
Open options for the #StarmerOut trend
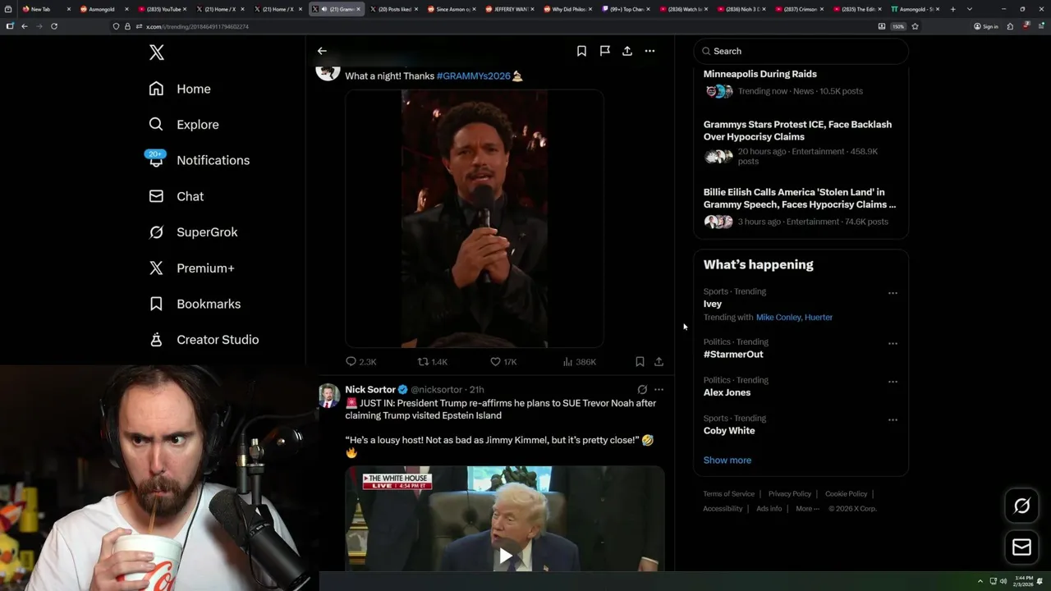click(893, 343)
